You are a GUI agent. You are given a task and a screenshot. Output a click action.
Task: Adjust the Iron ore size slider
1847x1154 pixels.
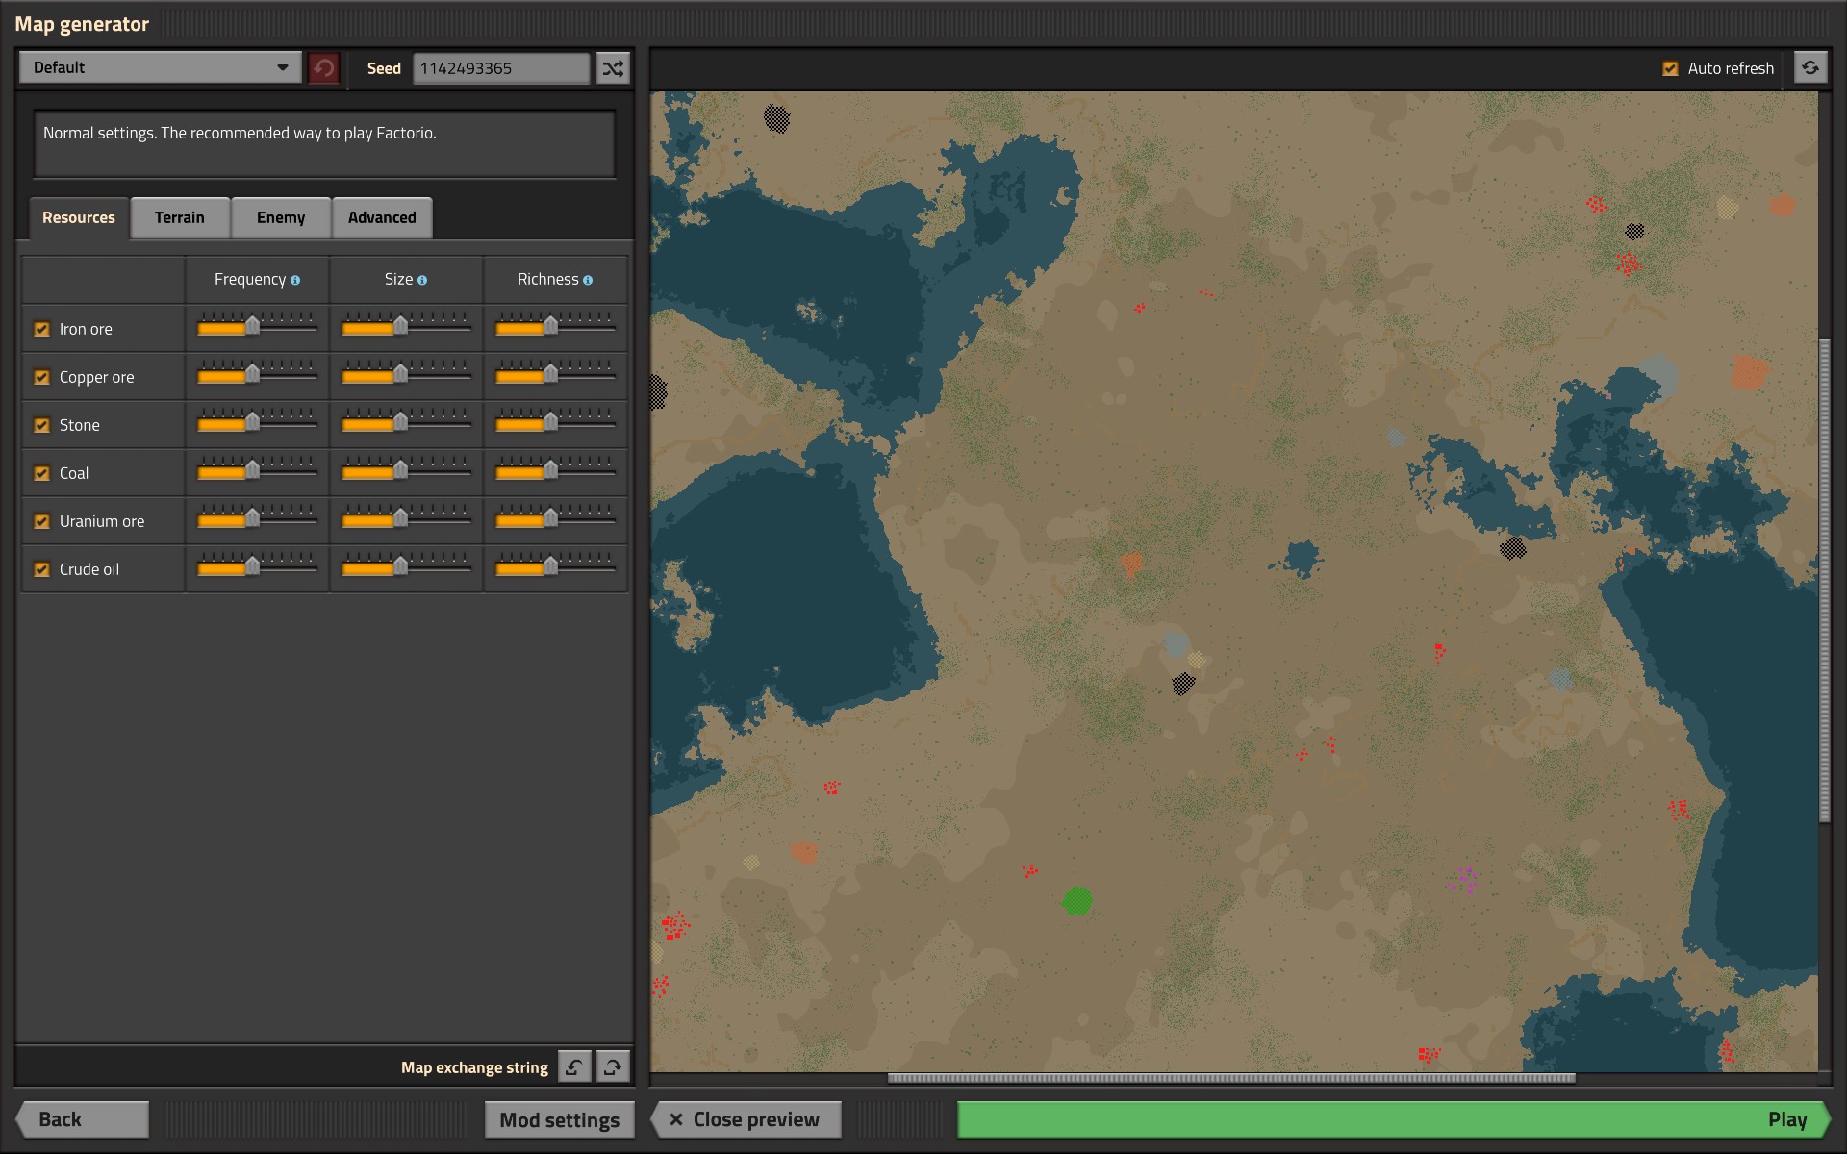[x=406, y=327]
